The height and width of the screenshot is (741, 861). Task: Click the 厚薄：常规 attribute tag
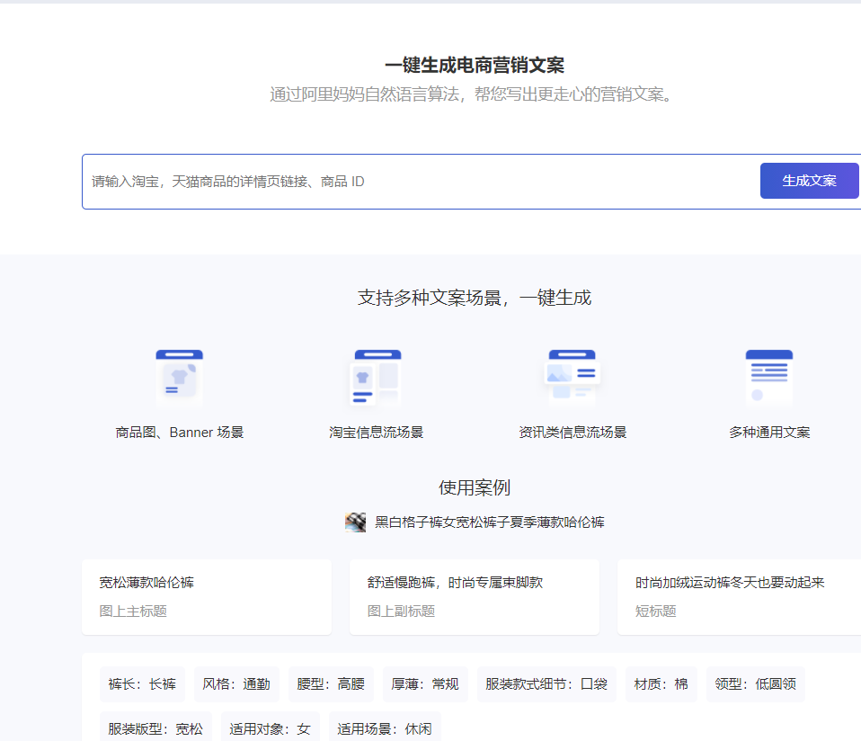pyautogui.click(x=424, y=683)
